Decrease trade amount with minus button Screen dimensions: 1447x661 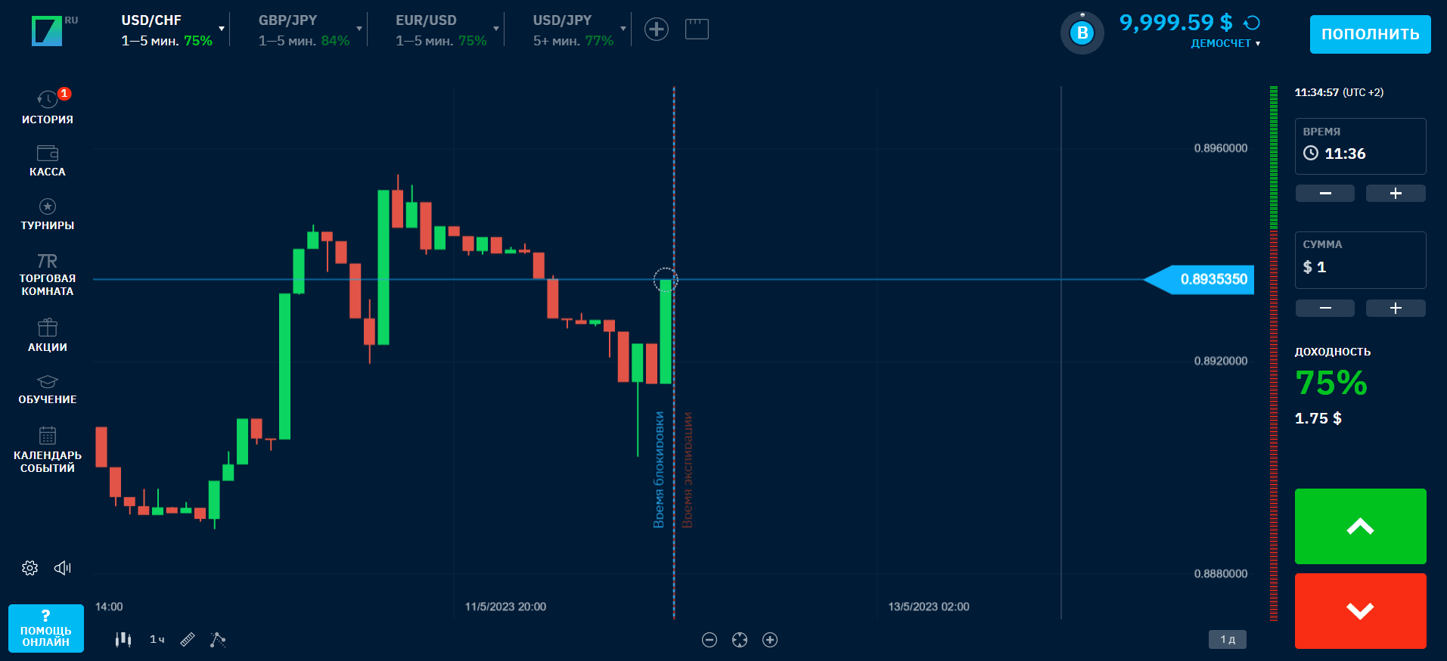(x=1325, y=308)
